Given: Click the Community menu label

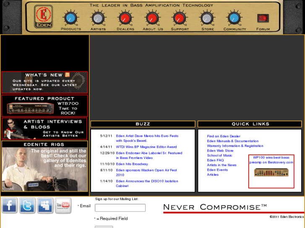Looking at the screenshot, I should pyautogui.click(x=235, y=29).
